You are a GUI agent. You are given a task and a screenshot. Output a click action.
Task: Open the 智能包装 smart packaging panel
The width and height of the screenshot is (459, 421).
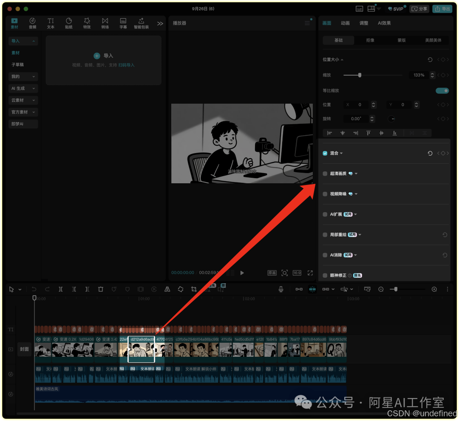click(142, 23)
